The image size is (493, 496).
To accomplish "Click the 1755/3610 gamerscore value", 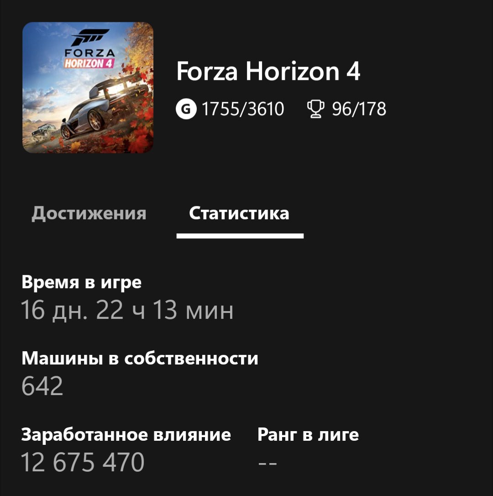I will pyautogui.click(x=243, y=109).
